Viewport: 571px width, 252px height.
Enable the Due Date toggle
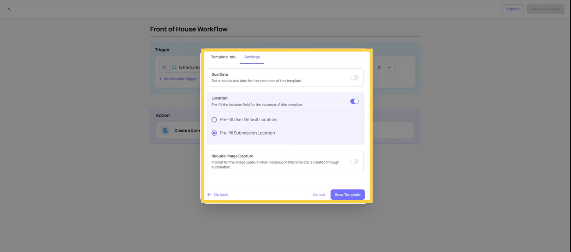[x=354, y=78]
